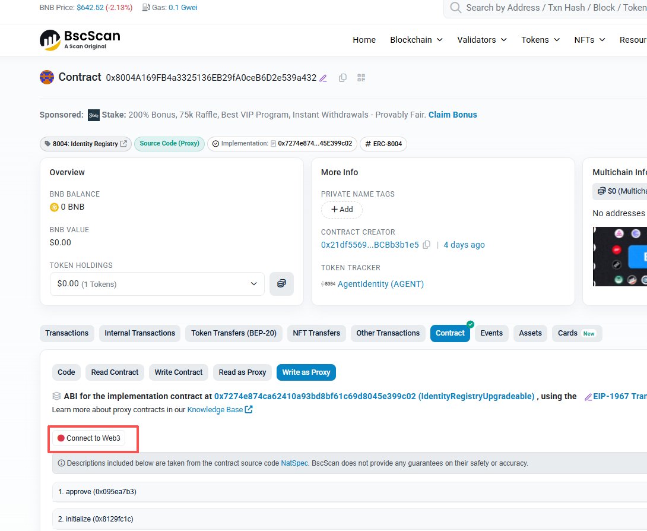
Task: Click the Multichain Info ad thumbnail
Action: pyautogui.click(x=620, y=257)
